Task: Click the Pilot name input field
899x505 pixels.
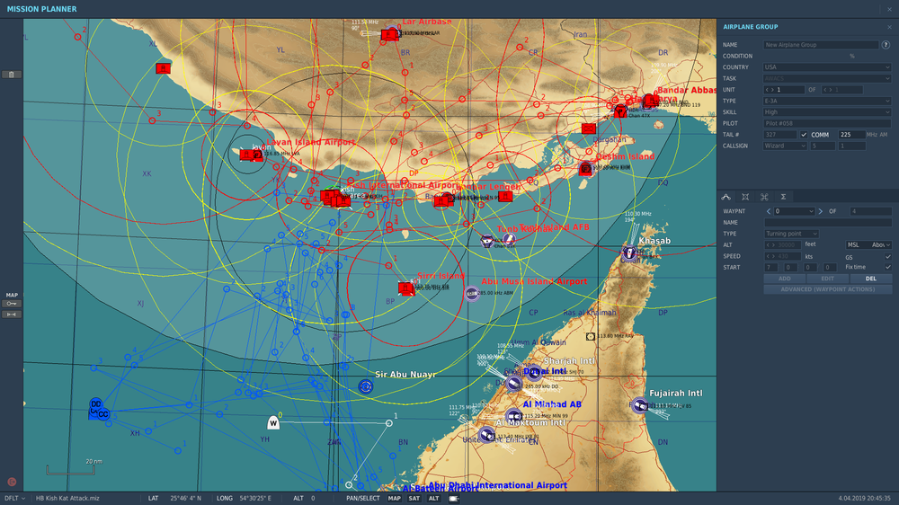Action: pos(827,123)
